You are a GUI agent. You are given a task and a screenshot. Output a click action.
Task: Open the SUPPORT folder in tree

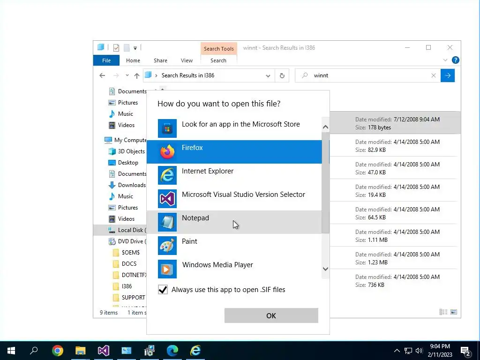pos(133,298)
